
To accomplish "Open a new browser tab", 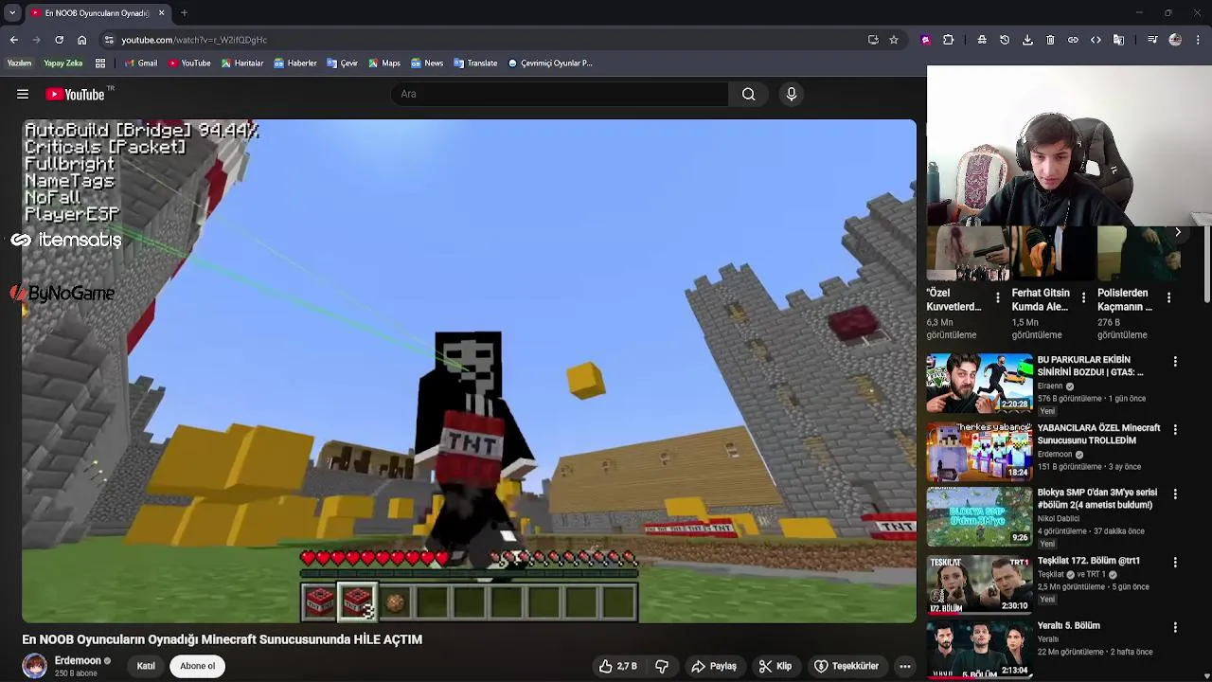I will (184, 13).
